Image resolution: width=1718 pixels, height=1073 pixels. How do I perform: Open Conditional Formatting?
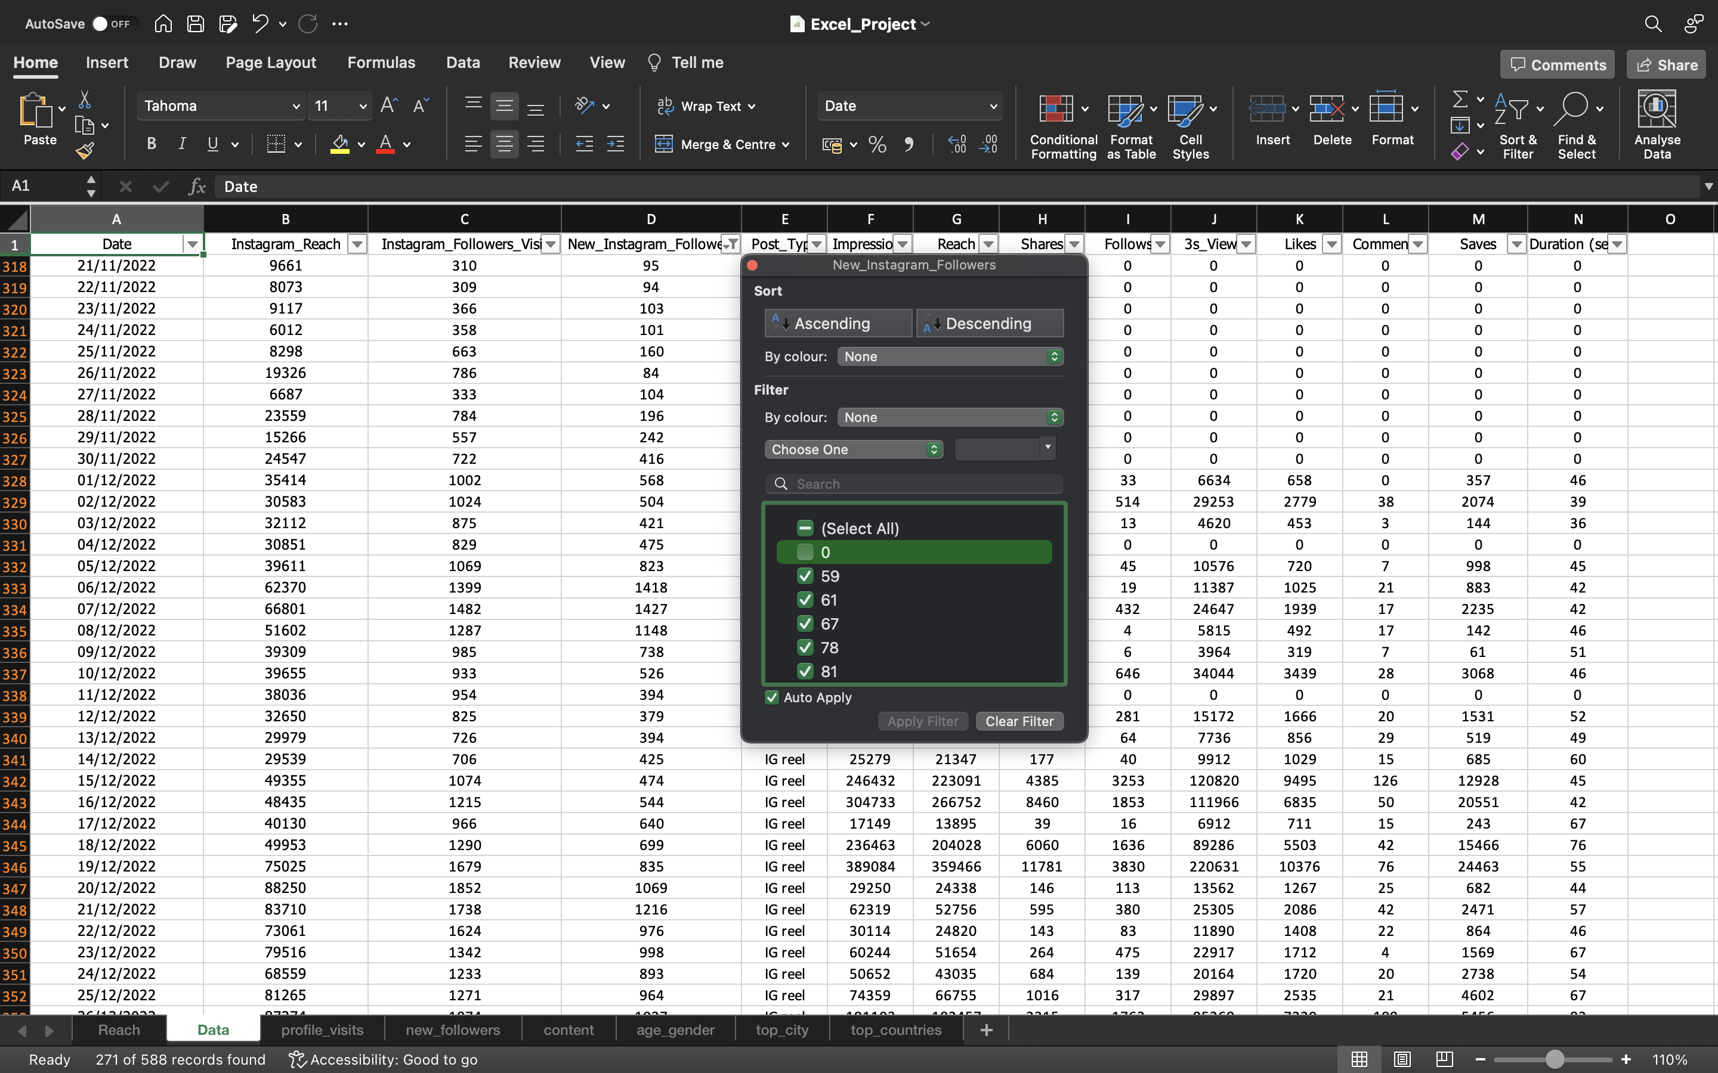click(x=1063, y=126)
